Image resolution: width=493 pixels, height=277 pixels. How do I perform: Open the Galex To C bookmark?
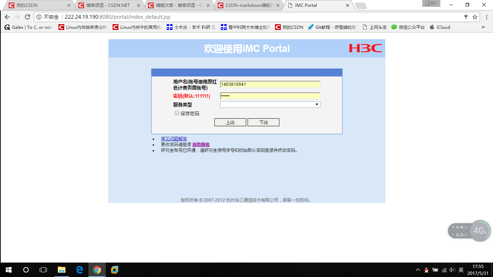tap(28, 27)
